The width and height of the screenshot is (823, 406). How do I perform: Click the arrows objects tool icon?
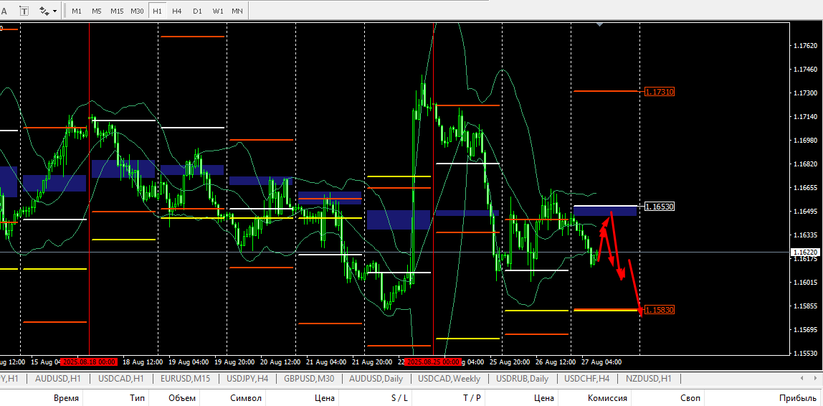coord(44,11)
